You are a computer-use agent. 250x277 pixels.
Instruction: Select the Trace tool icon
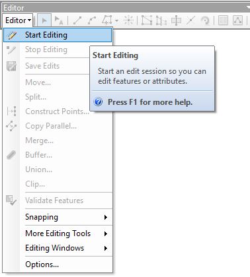[107, 20]
